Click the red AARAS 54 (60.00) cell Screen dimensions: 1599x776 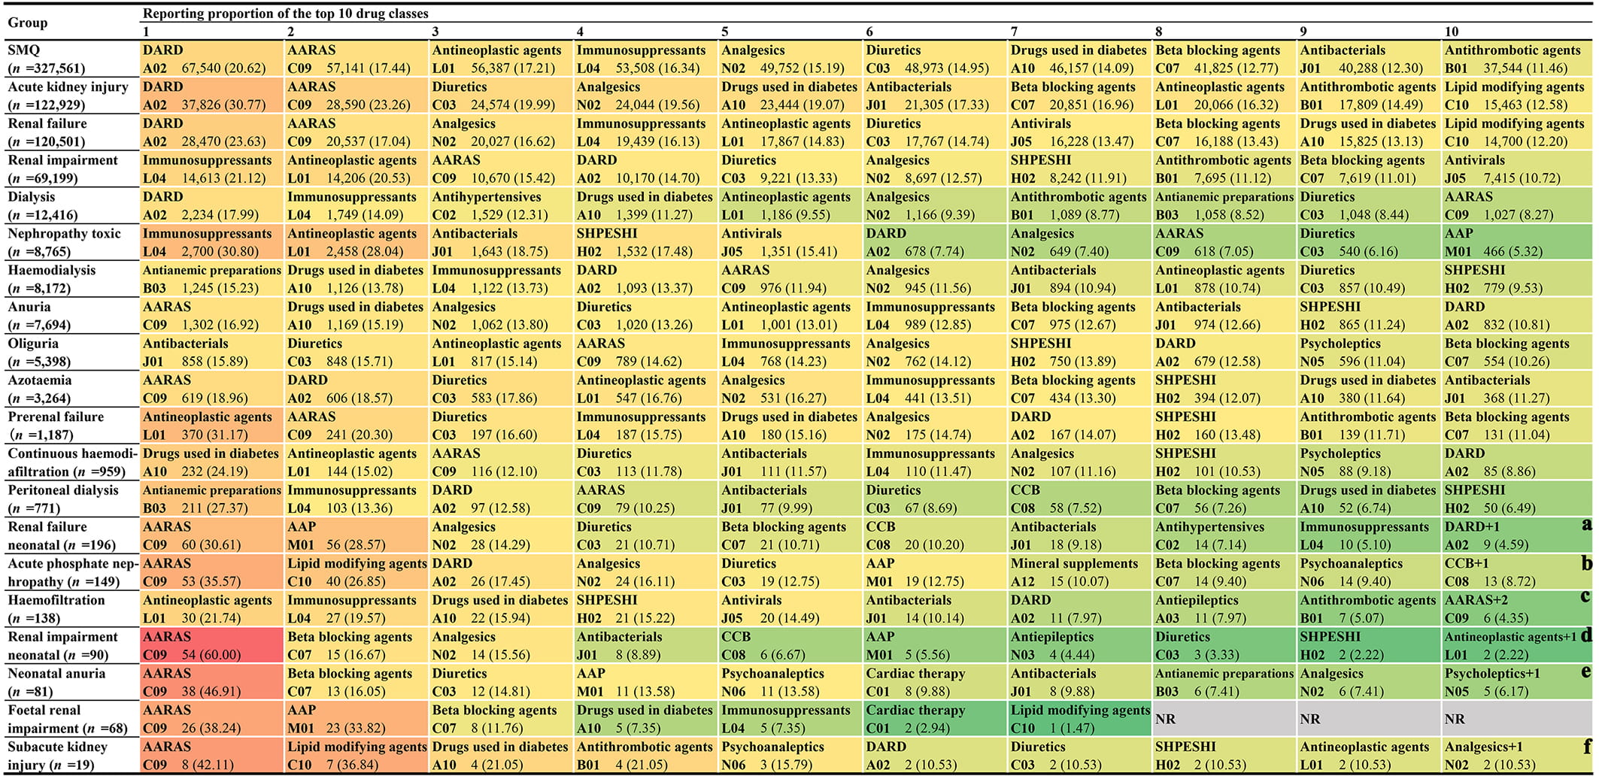[211, 645]
